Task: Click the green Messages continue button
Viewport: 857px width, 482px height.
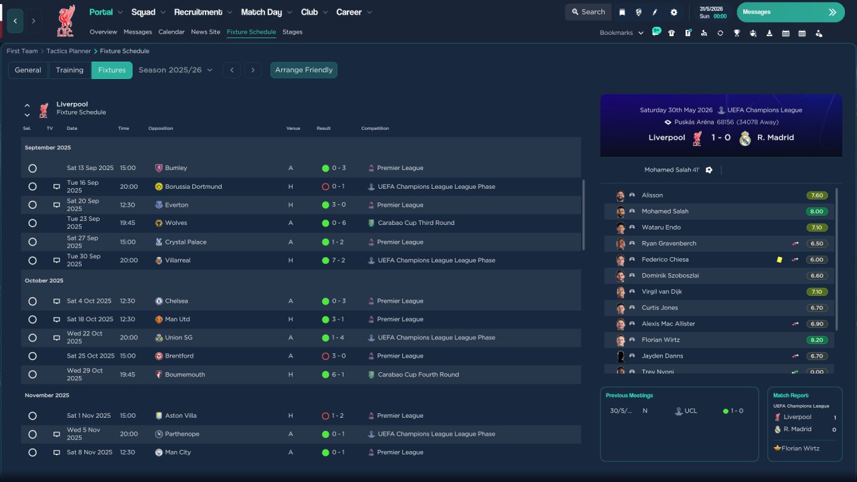Action: point(791,12)
